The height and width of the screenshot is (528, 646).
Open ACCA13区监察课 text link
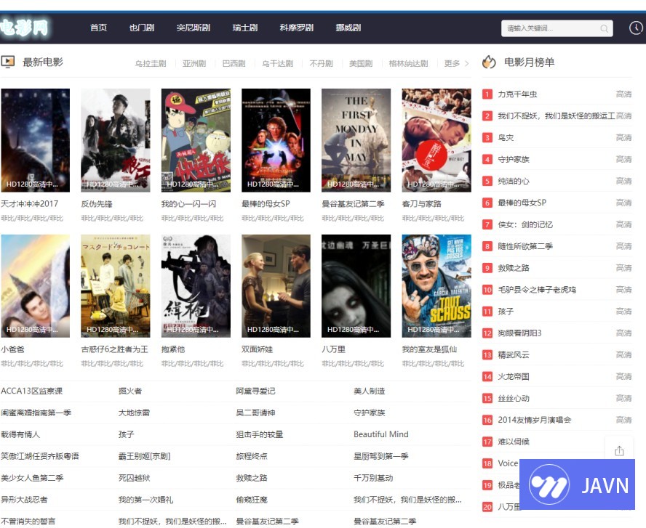[x=31, y=391]
